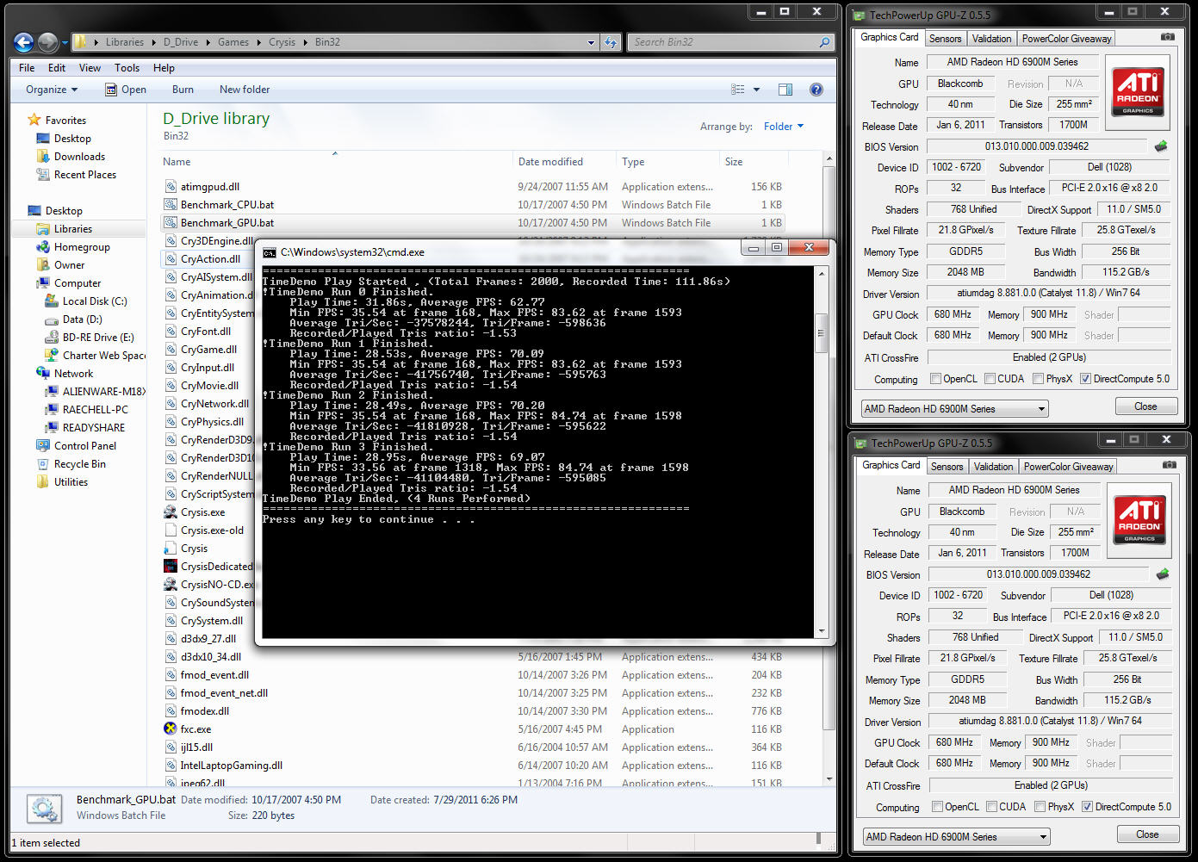Open the File menu in Explorer

coord(27,68)
